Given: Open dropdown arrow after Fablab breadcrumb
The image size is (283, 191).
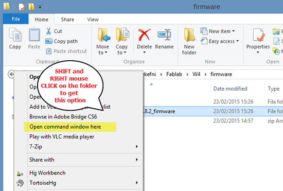Looking at the screenshot, I should coord(187,74).
